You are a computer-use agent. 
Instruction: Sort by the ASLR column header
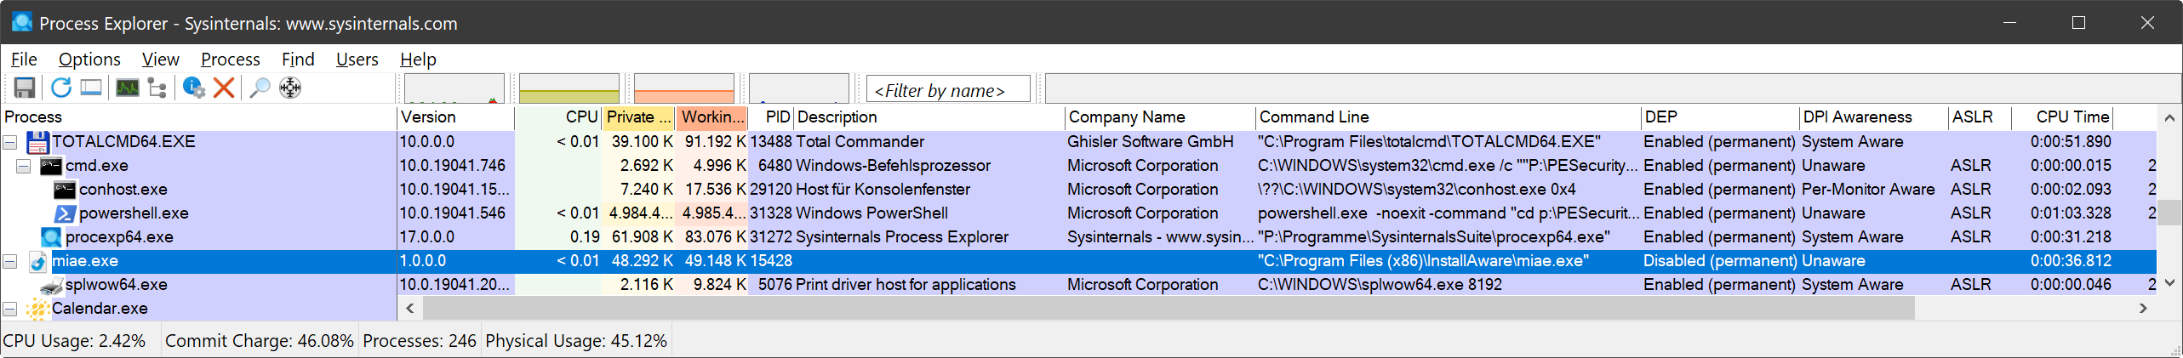(x=1980, y=117)
